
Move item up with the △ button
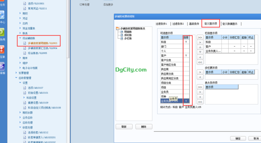[x=200, y=47]
